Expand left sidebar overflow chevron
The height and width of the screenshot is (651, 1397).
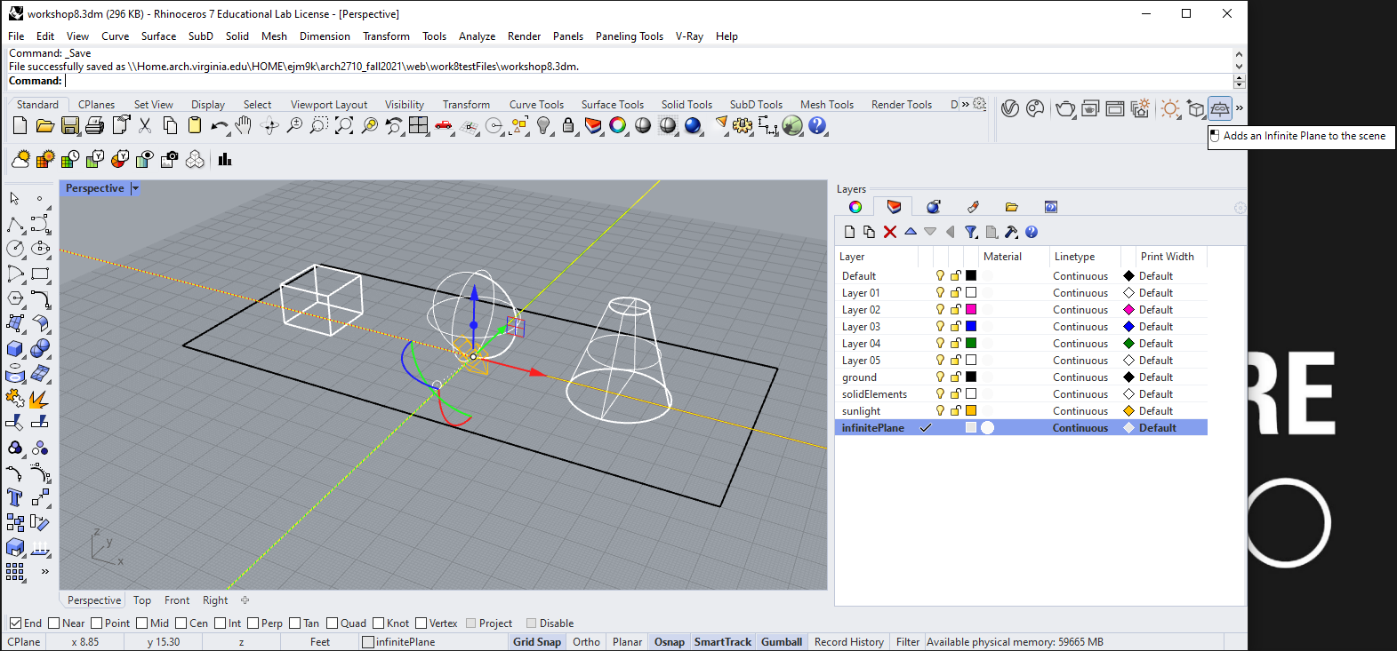point(44,571)
